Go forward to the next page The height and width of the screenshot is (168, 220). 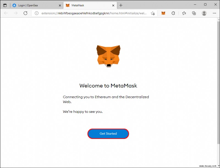coord(16,13)
